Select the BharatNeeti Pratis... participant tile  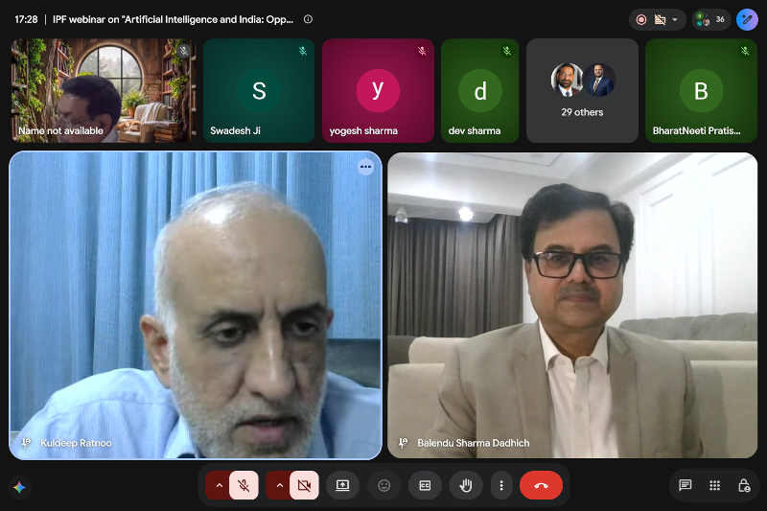[x=701, y=90]
